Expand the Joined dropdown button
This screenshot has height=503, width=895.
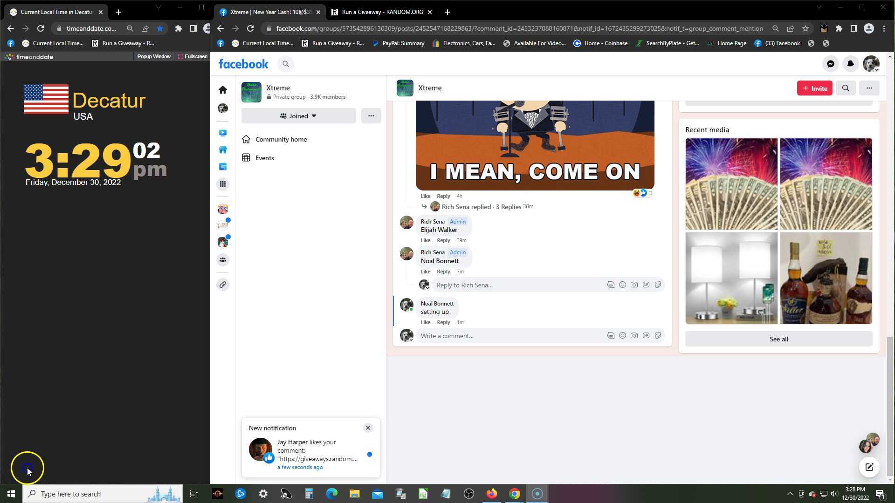click(298, 116)
